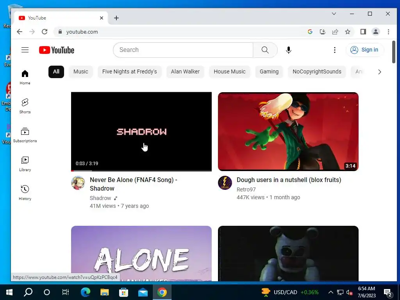The image size is (400, 300).
Task: Open File Explorer from taskbar
Action: pyautogui.click(x=104, y=292)
